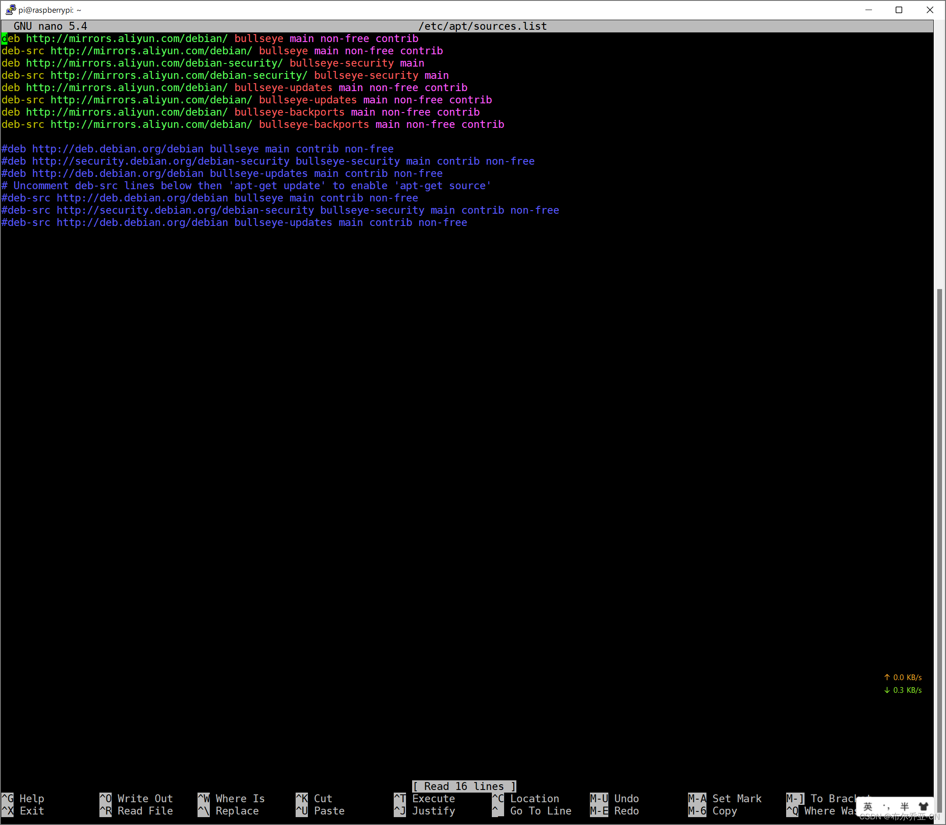Click the PuTTY icon in title bar
Image resolution: width=946 pixels, height=825 pixels.
point(11,10)
